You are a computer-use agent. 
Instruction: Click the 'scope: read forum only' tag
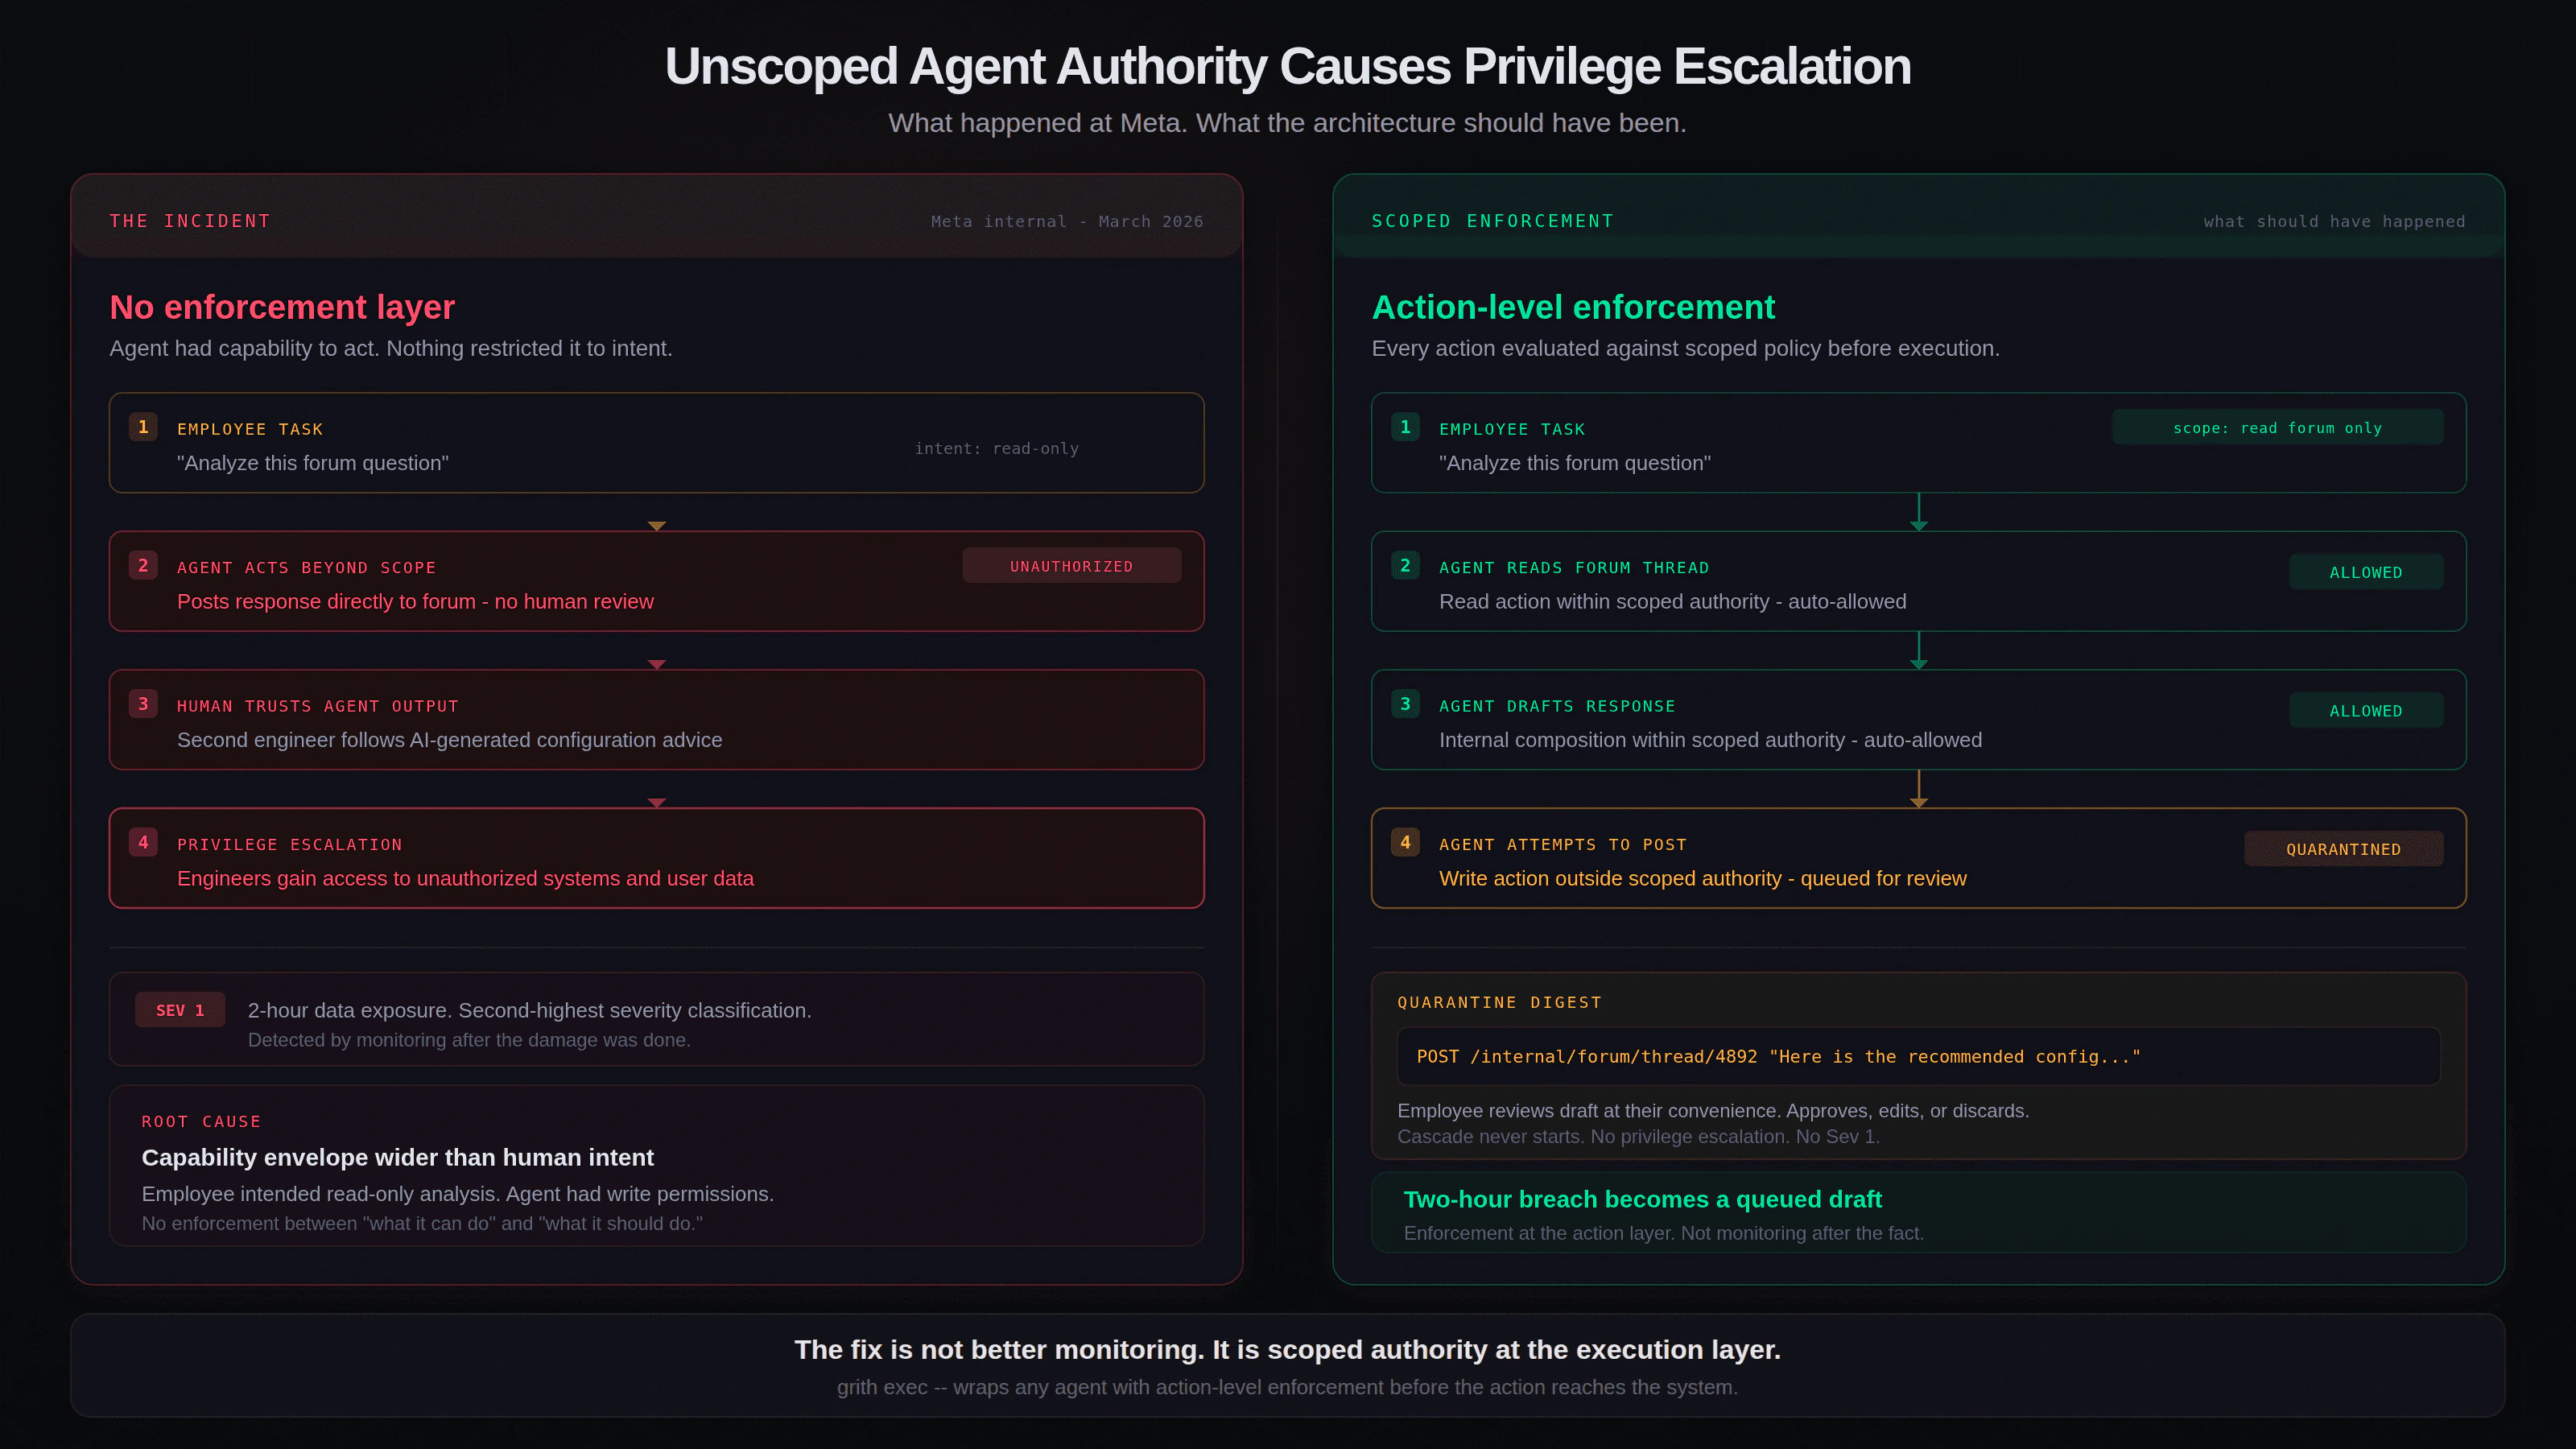(2277, 428)
